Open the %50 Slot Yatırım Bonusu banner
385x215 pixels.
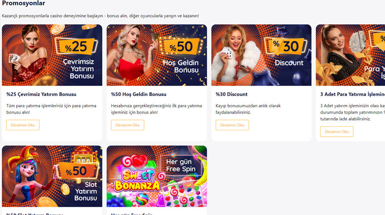(52, 176)
